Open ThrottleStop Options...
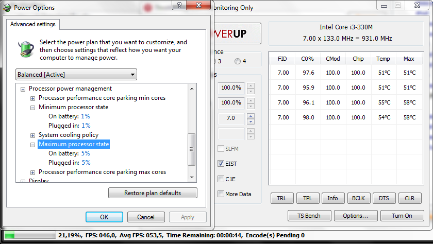This screenshot has height=244, width=433. pyautogui.click(x=356, y=216)
